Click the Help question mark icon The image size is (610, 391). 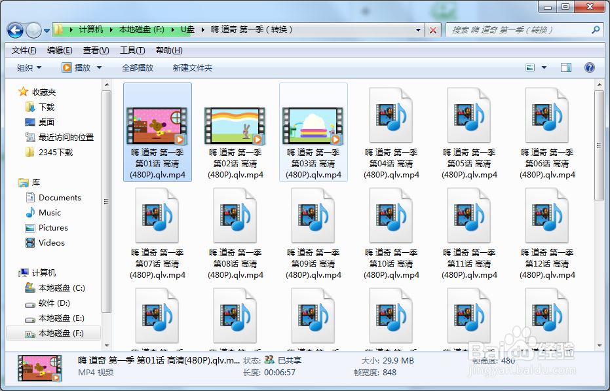click(x=588, y=67)
